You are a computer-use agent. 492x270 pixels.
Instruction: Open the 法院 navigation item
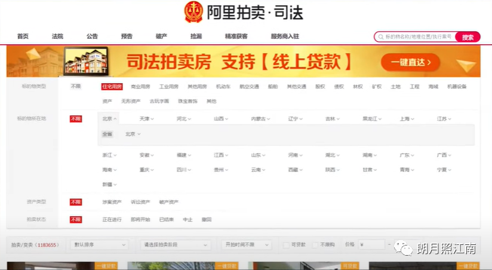57,36
